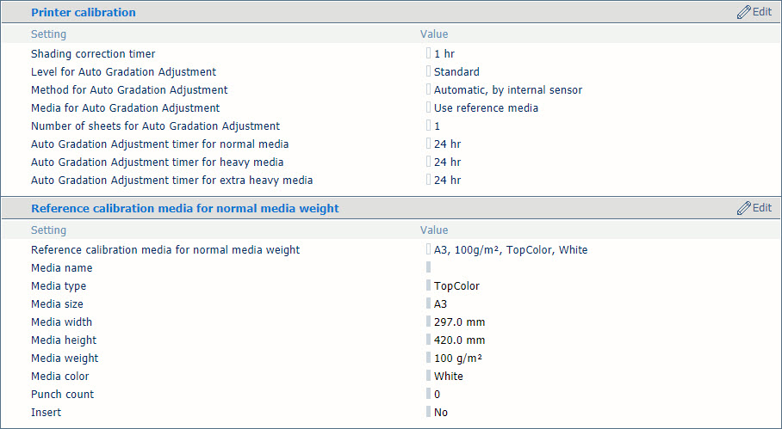Click the Insert value No
The width and height of the screenshot is (782, 429).
[x=441, y=413]
